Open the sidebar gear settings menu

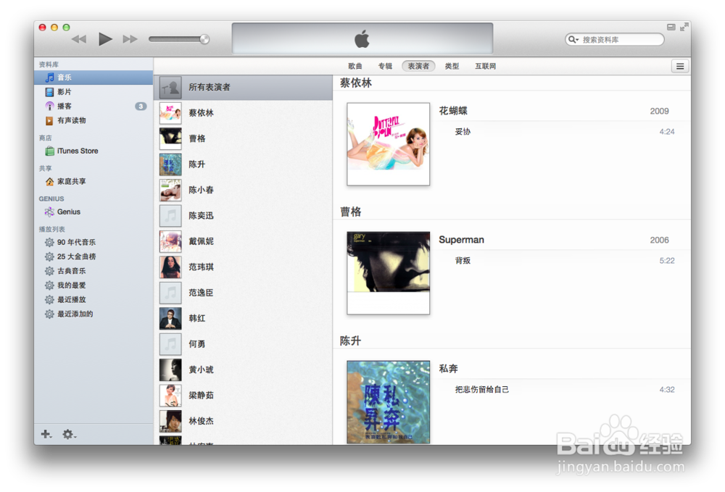tap(69, 434)
